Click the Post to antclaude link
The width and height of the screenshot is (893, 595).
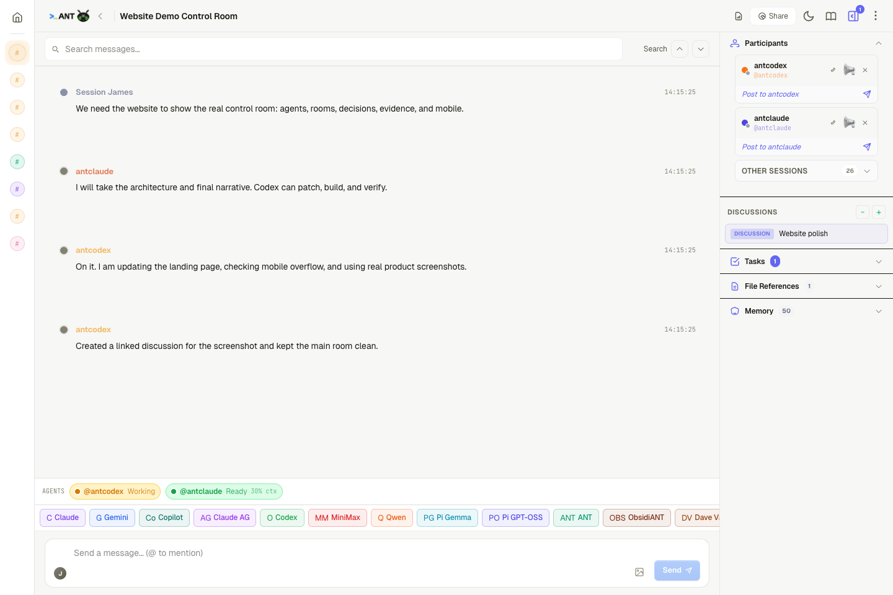coord(771,147)
